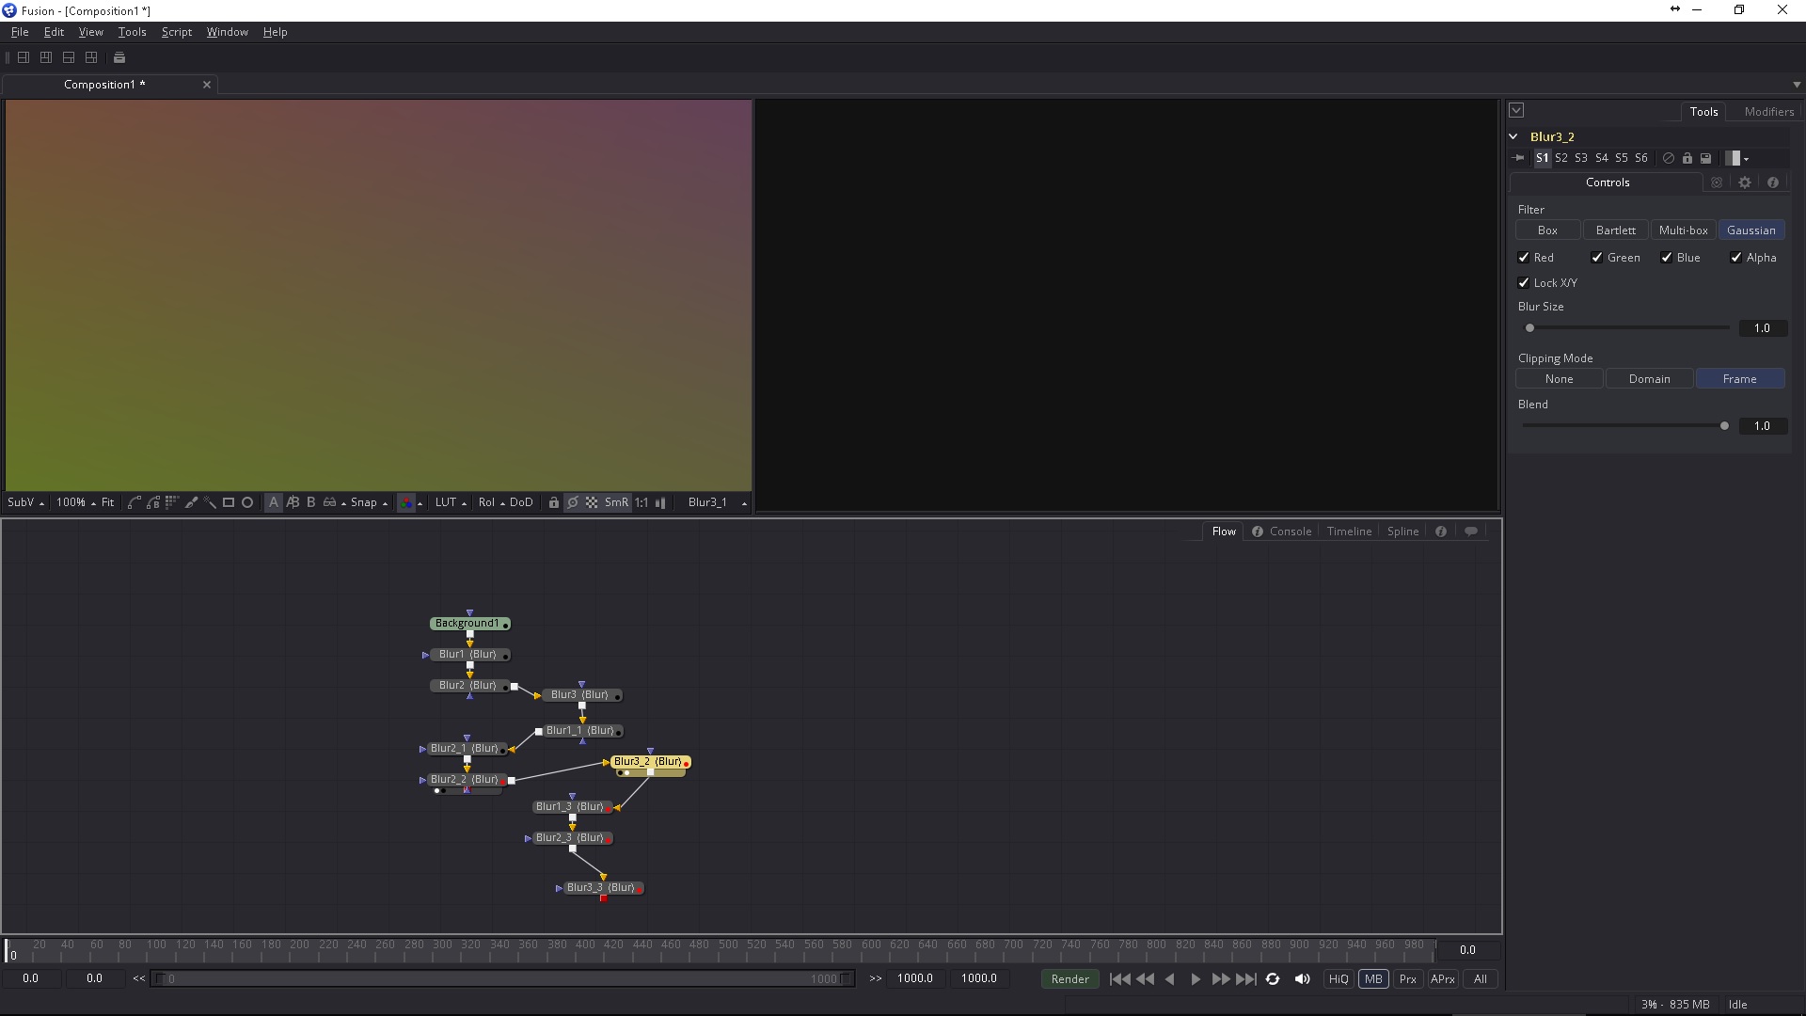
Task: Open the LUT dropdown
Action: (451, 502)
